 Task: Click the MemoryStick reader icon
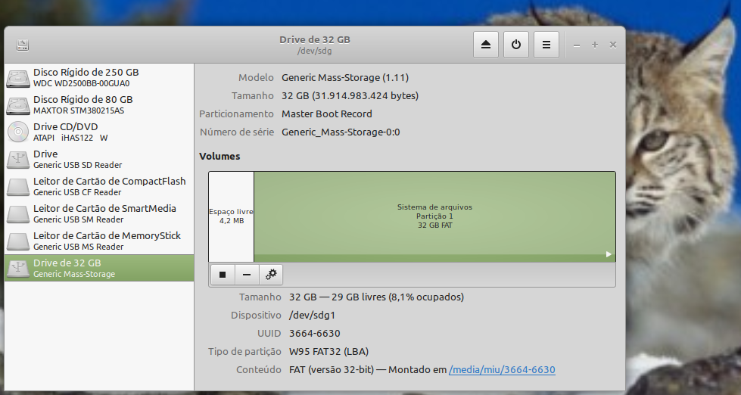tap(18, 241)
